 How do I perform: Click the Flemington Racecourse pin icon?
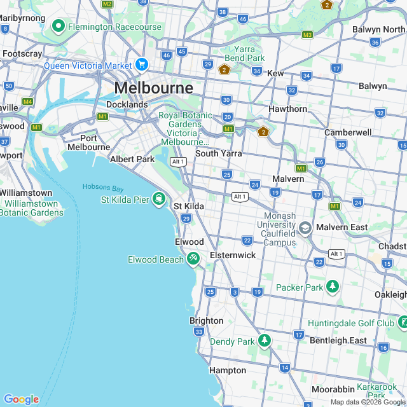coord(59,26)
